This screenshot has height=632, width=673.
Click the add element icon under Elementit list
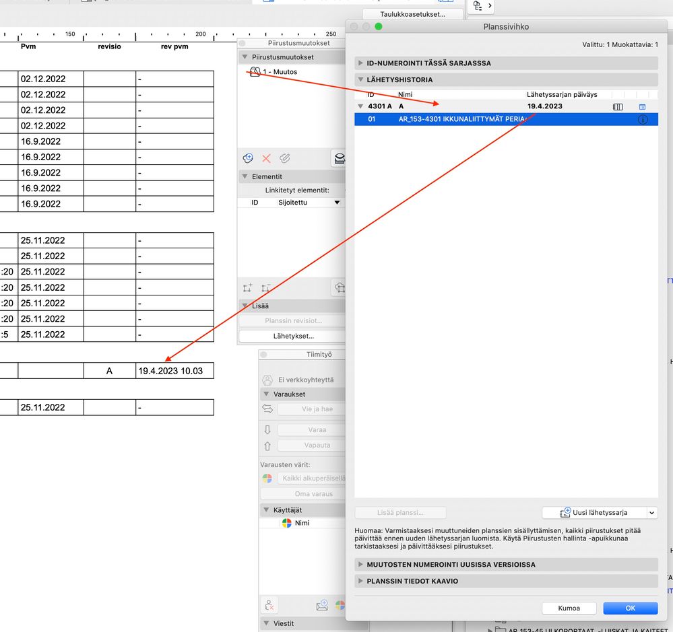[x=247, y=287]
